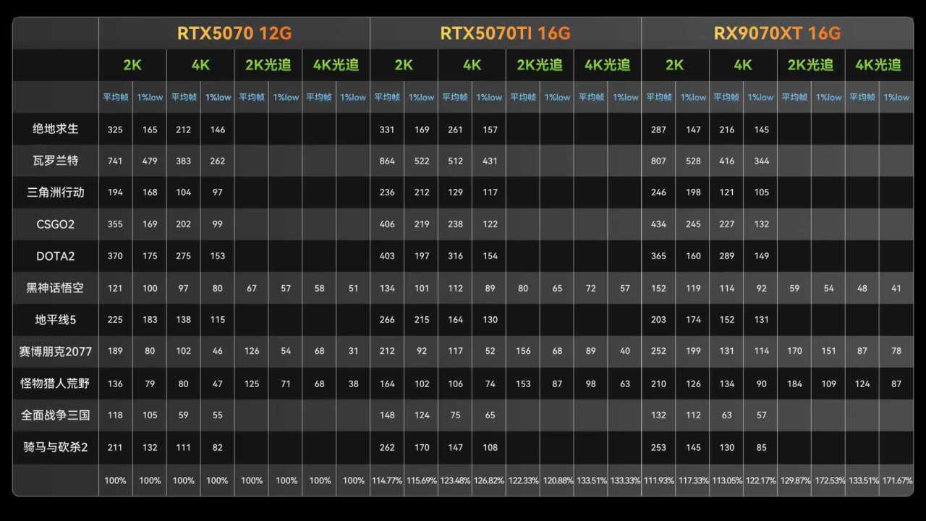Screen dimensions: 926x521
Task: Click value 194 in the 三角洲行动 row
Action: click(116, 192)
